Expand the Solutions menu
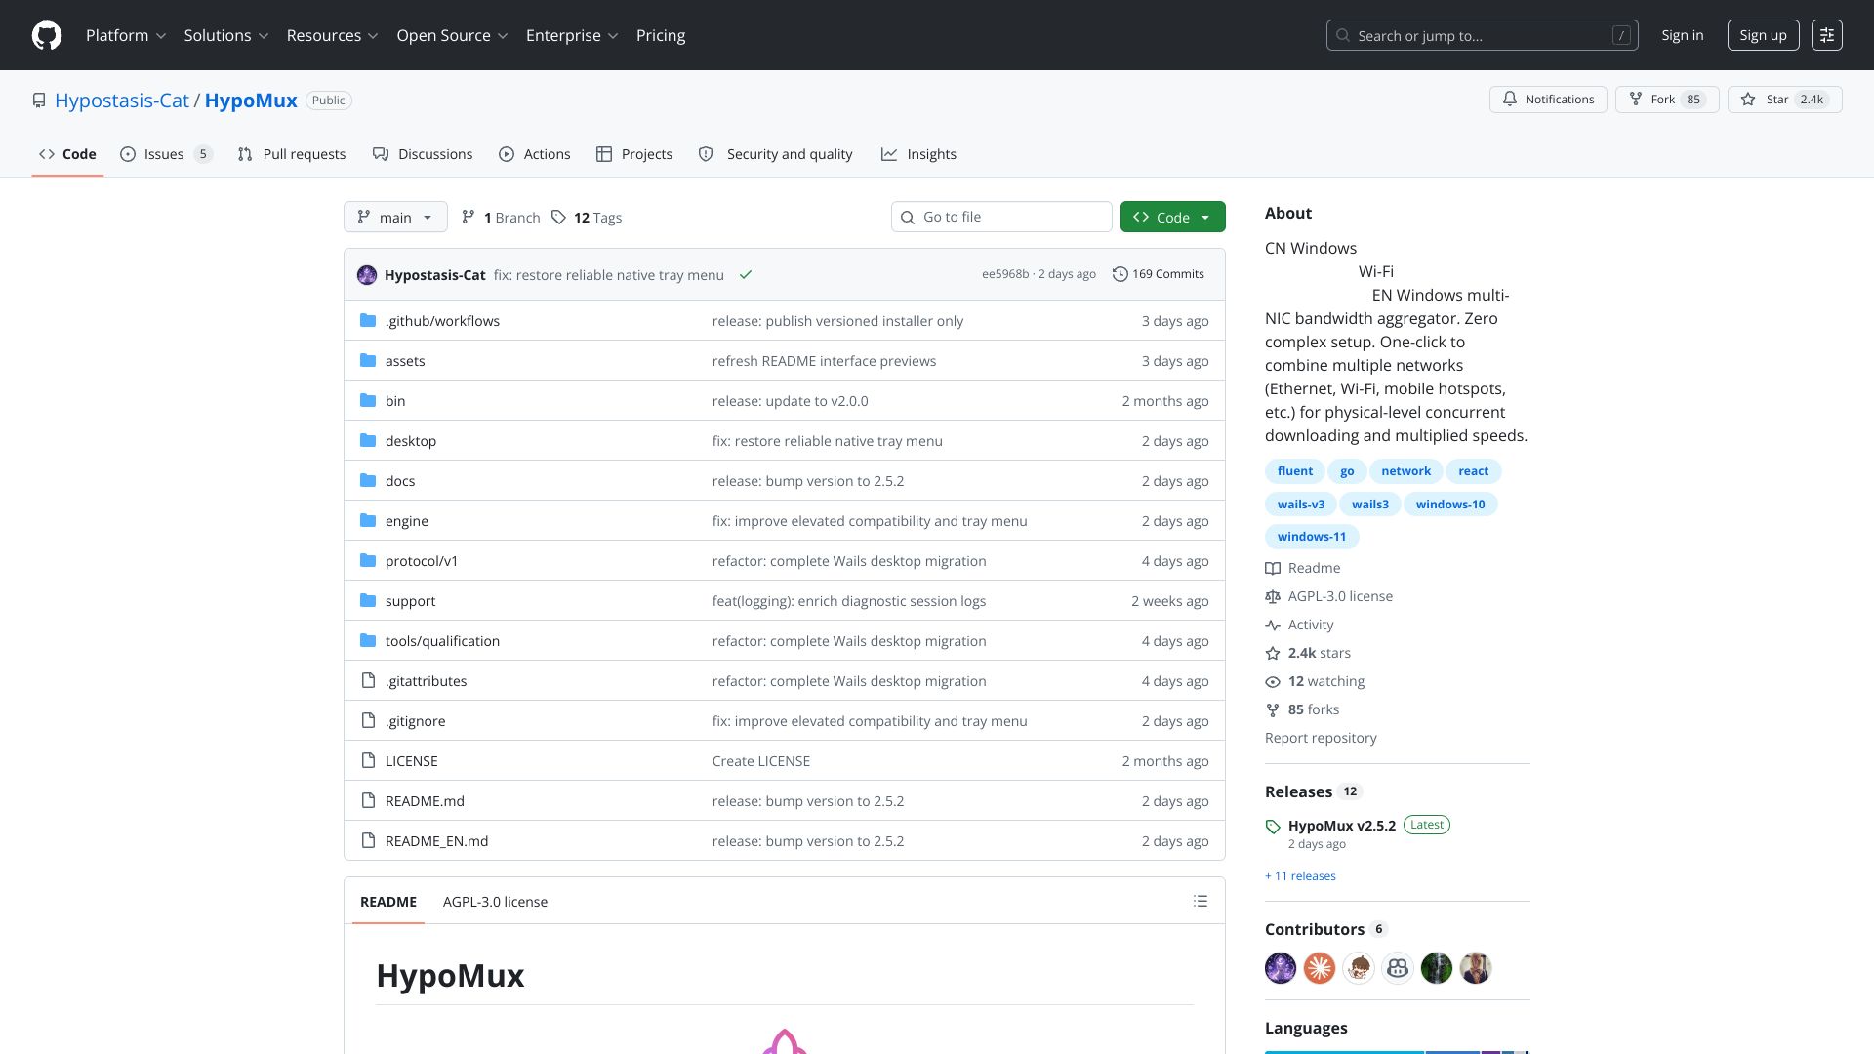1874x1054 pixels. [226, 35]
